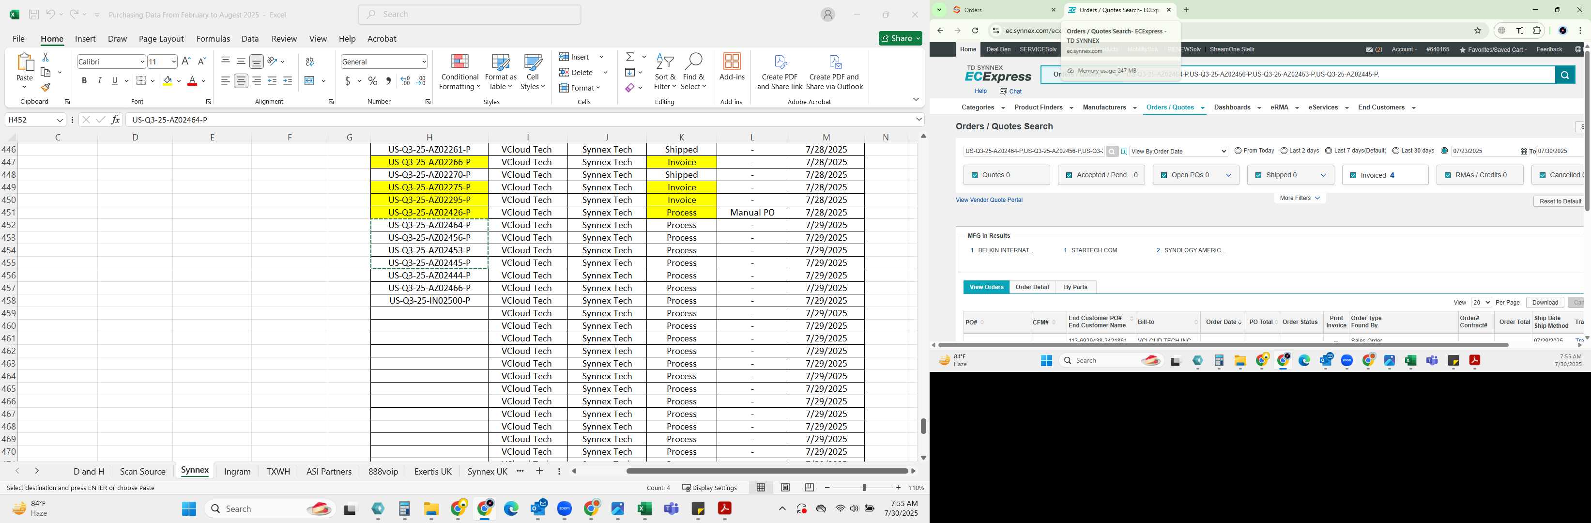Open the number format General dropdown
The height and width of the screenshot is (523, 1591).
[x=424, y=61]
